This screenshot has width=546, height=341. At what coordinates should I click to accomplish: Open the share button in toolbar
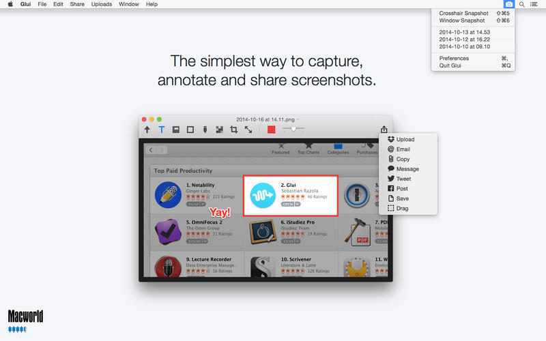[x=384, y=130]
